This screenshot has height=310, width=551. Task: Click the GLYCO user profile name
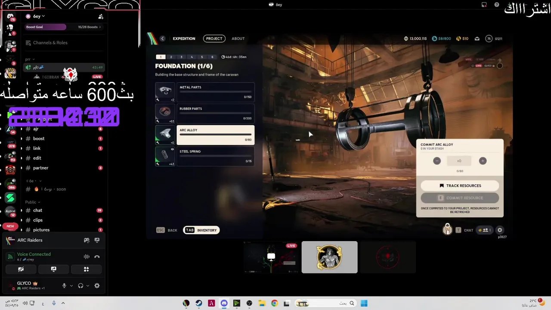click(24, 283)
